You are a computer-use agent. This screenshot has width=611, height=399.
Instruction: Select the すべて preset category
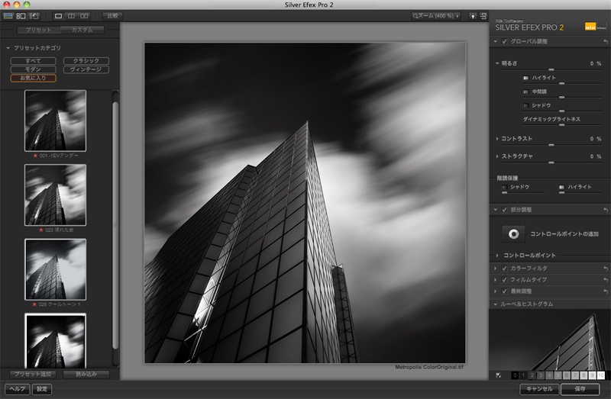tap(33, 61)
